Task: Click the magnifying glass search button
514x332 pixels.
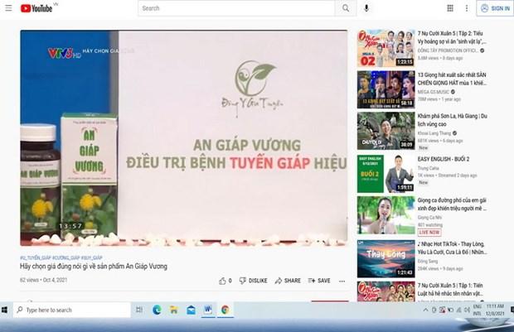Action: (346, 8)
